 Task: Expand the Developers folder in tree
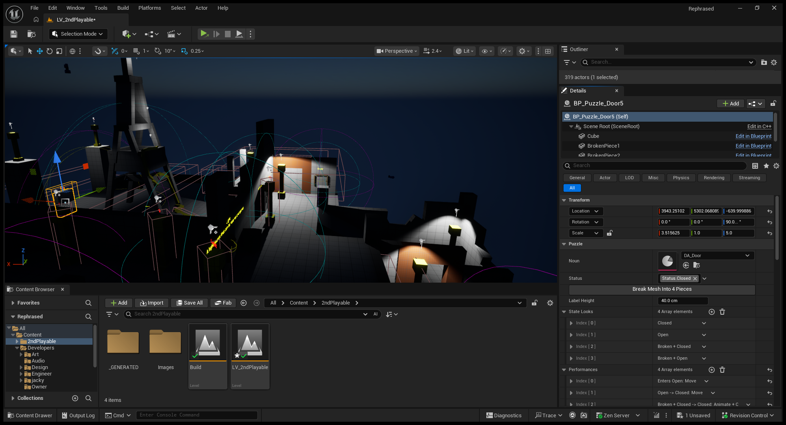pos(17,348)
